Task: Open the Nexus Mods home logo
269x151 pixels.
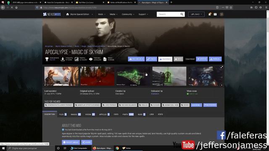Action: point(52,14)
